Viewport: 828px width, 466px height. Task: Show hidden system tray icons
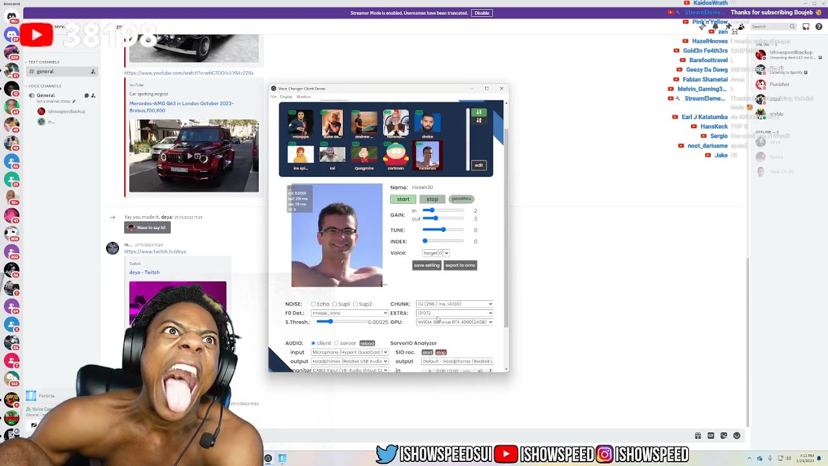(750, 458)
